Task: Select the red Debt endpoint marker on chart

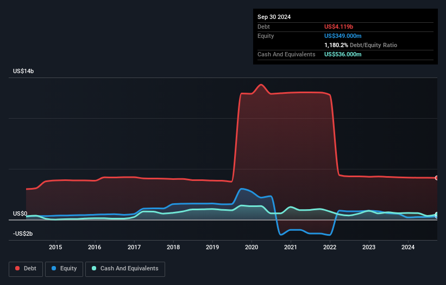Action: click(x=437, y=178)
